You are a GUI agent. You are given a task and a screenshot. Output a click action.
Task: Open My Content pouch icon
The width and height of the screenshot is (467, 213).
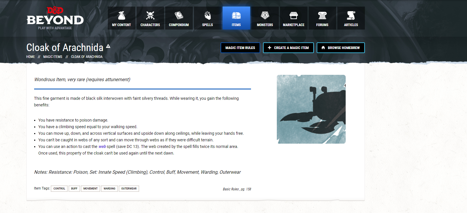tap(121, 15)
